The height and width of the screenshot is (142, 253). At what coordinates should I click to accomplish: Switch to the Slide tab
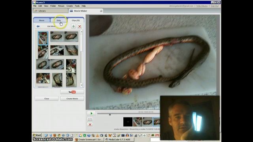59,21
